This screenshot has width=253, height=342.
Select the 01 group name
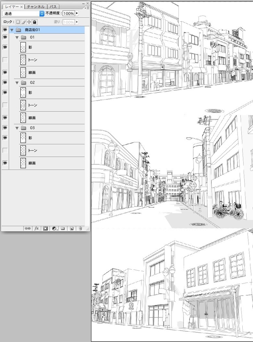click(x=32, y=37)
